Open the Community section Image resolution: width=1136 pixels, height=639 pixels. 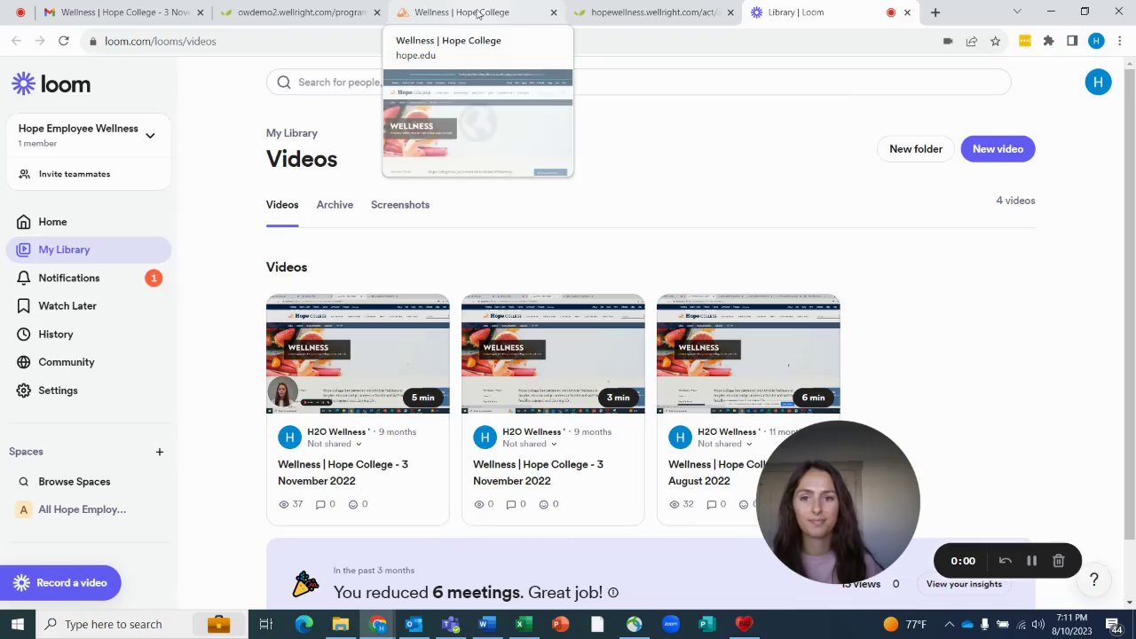coord(89,362)
